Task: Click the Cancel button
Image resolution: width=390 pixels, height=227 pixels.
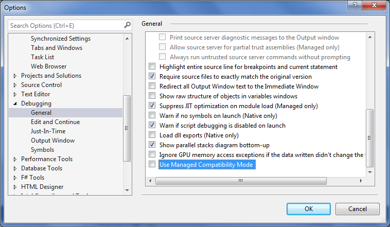Action: tap(358, 208)
